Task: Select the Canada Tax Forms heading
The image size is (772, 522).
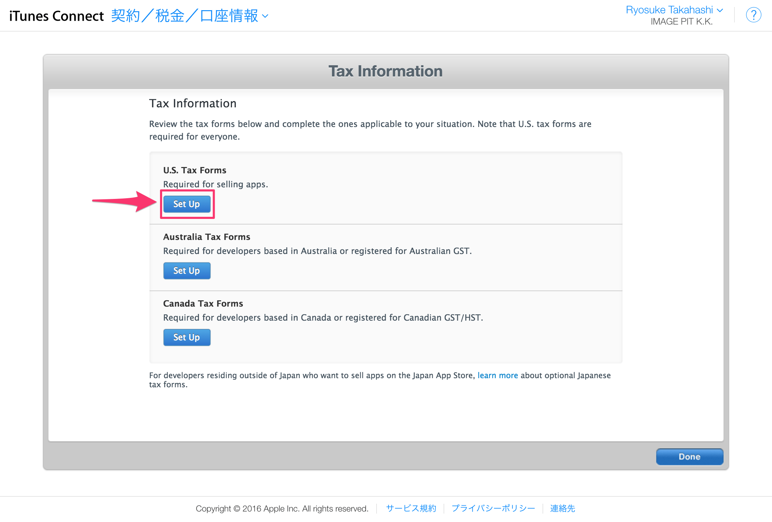Action: (203, 303)
